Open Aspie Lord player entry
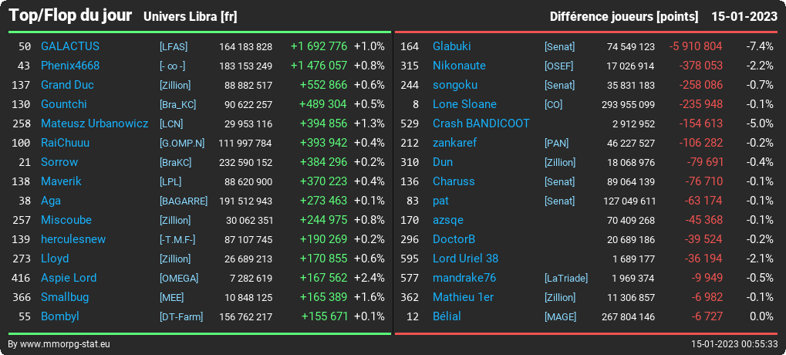The width and height of the screenshot is (786, 355). (x=69, y=278)
